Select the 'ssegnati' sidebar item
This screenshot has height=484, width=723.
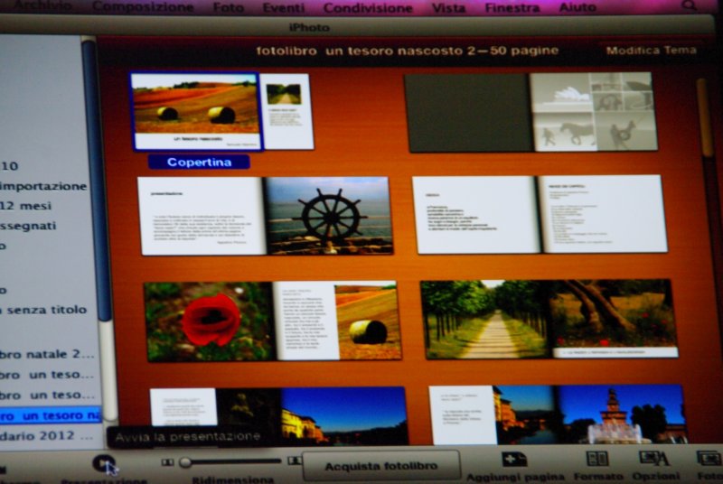tap(29, 226)
